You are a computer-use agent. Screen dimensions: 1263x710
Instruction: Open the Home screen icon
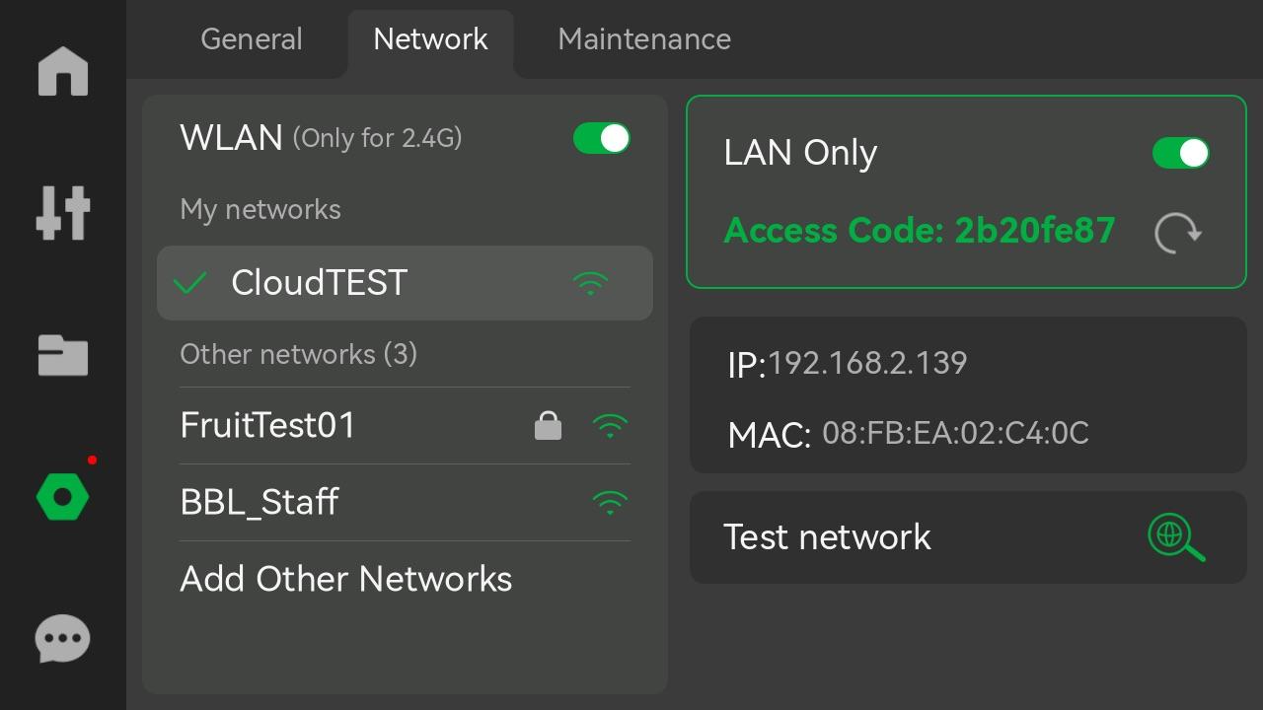tap(63, 72)
